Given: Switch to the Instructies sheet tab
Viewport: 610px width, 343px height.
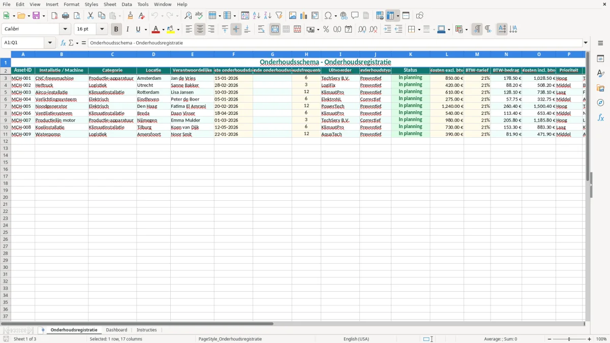Looking at the screenshot, I should (147, 330).
